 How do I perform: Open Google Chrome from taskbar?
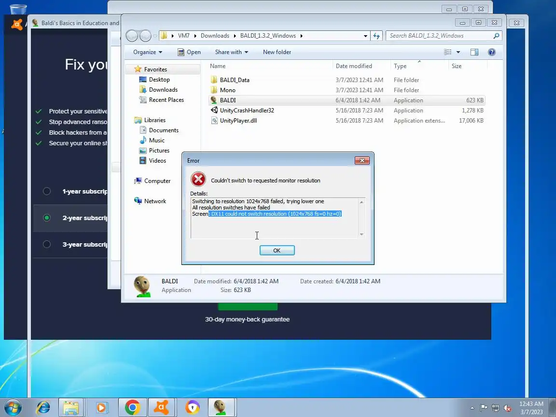click(132, 408)
